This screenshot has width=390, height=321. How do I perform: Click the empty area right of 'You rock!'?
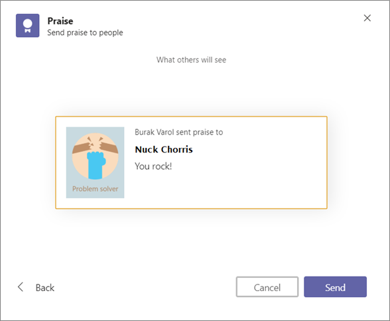tap(246, 166)
